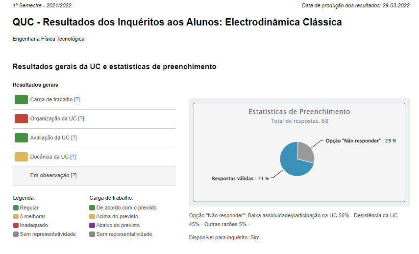Click the Estatísticas de Preenchimento chart title
This screenshot has height=254, width=419.
299,112
